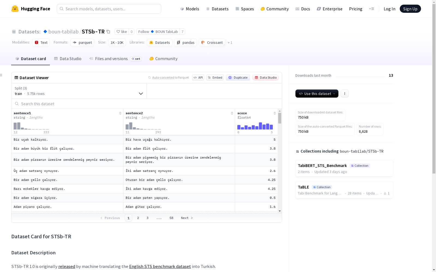Jump to page 58 of the dataset
Viewport: 436px width, 272px height.
click(x=171, y=218)
